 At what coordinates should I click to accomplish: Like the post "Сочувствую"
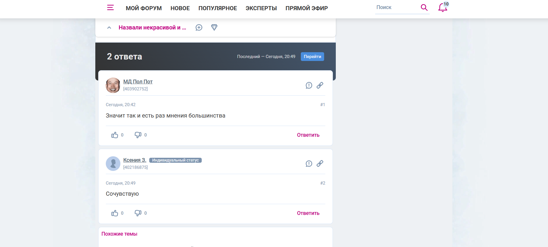coord(115,213)
